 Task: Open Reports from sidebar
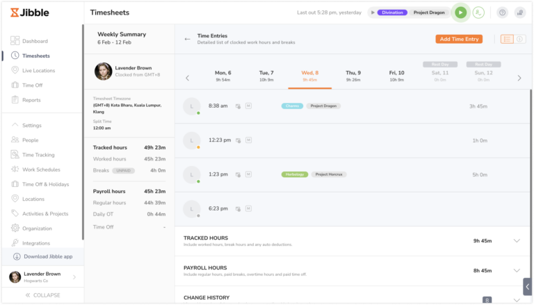point(26,100)
